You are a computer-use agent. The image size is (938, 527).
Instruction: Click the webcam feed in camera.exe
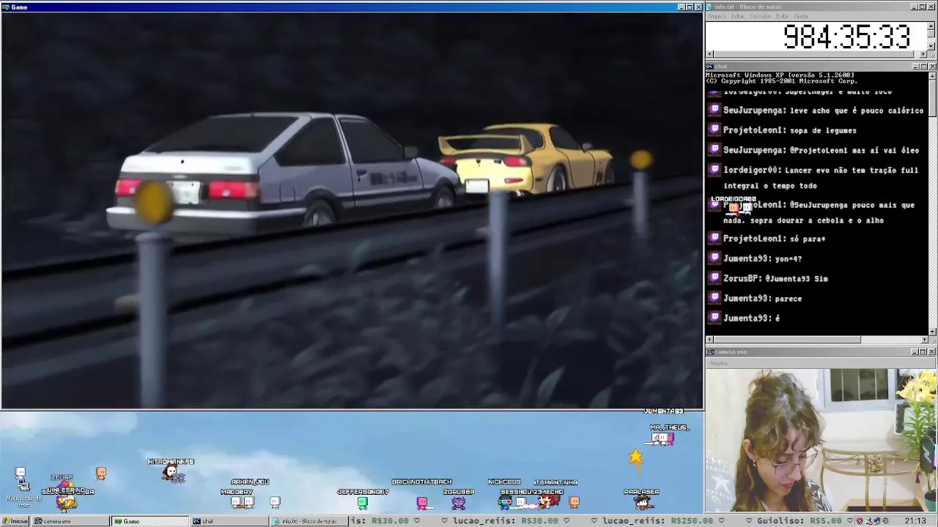tap(821, 439)
